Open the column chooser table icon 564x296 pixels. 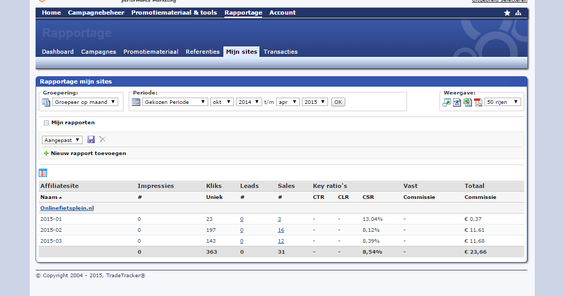pos(43,173)
